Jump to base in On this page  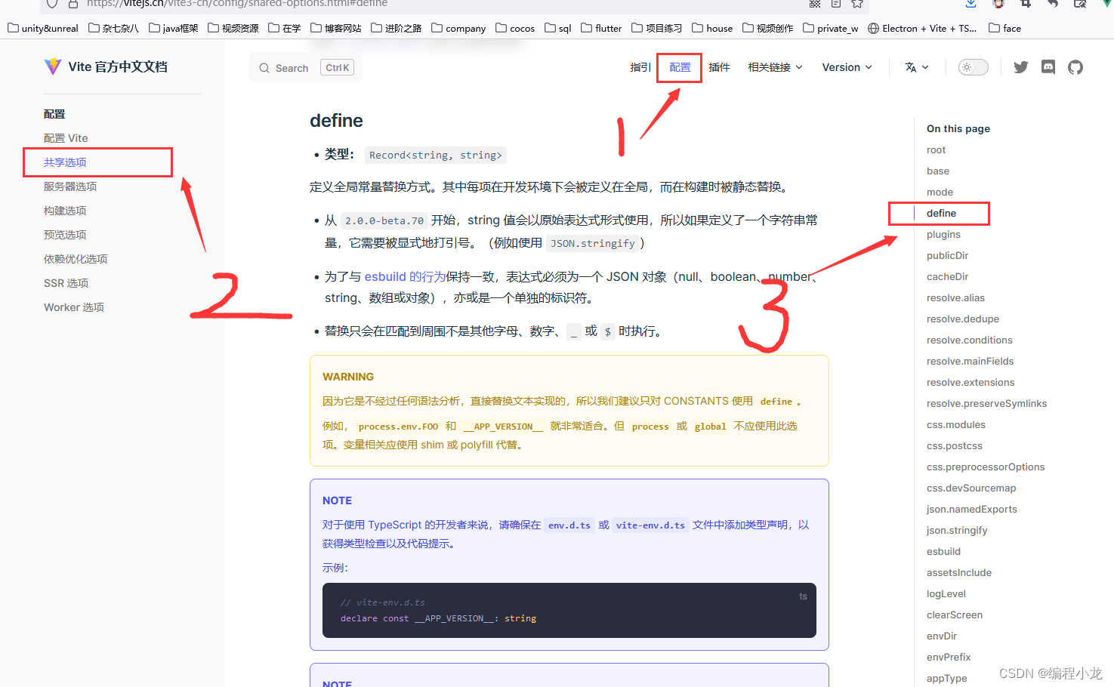point(938,171)
